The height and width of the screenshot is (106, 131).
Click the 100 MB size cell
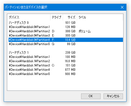(70, 57)
